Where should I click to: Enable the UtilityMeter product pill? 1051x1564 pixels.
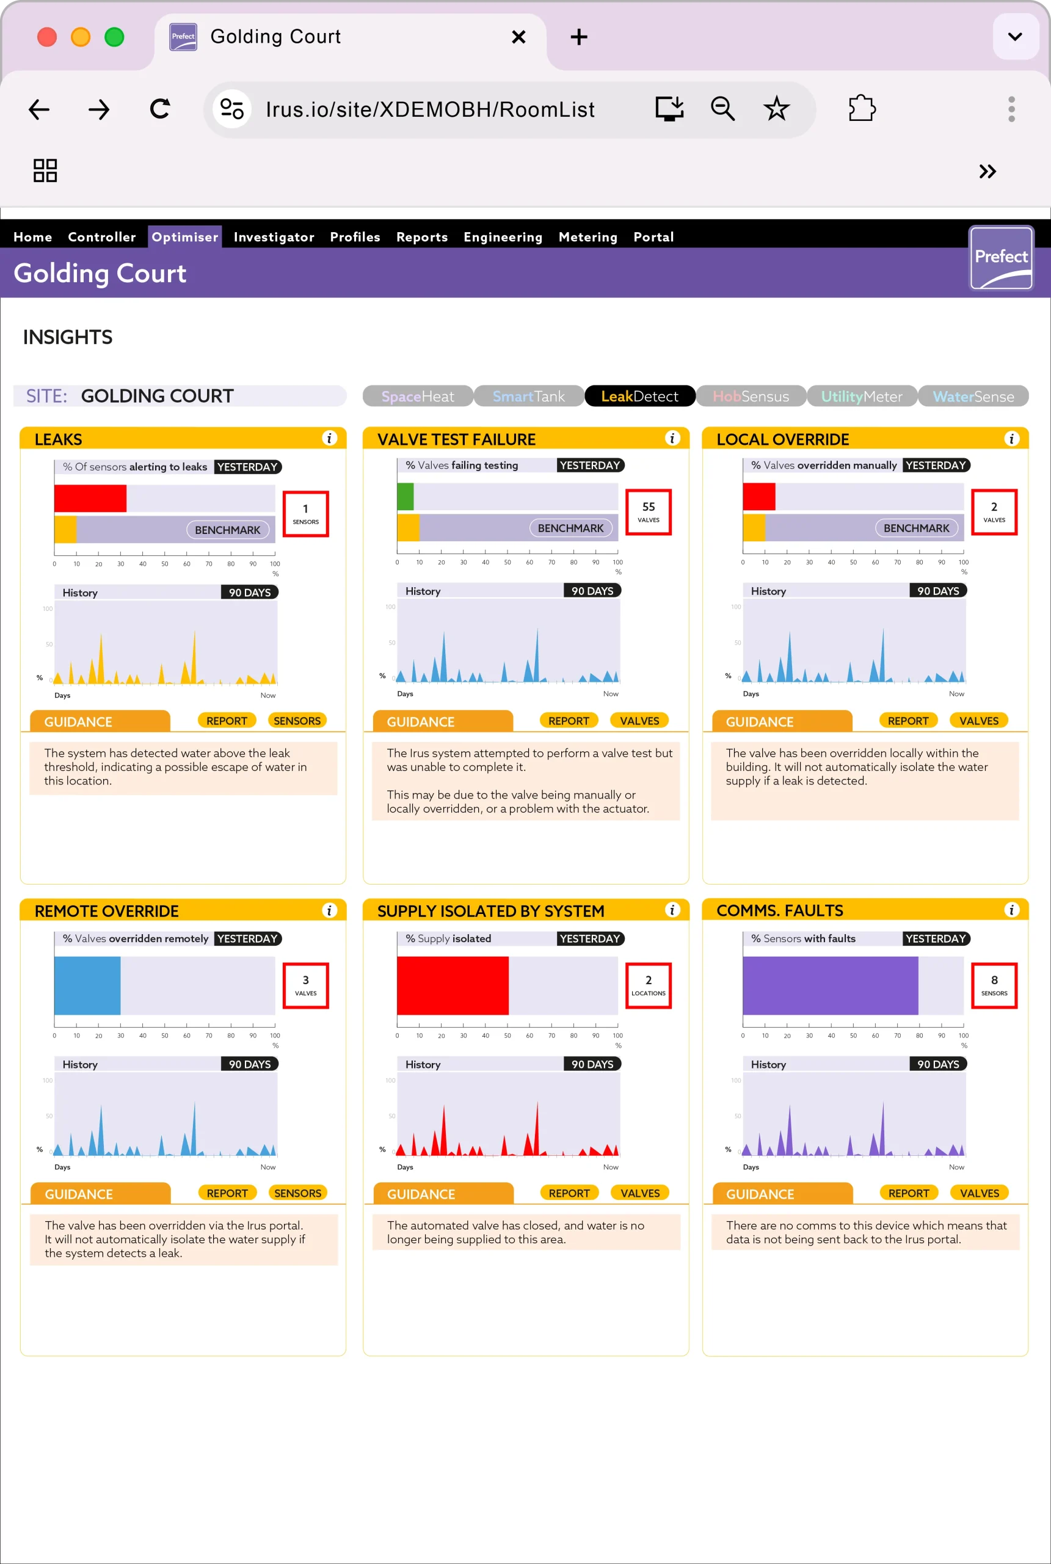click(861, 396)
